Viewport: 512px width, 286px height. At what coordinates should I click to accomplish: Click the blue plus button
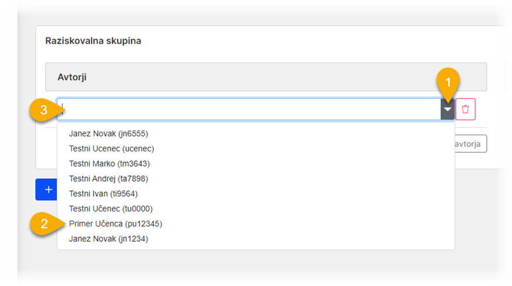46,189
